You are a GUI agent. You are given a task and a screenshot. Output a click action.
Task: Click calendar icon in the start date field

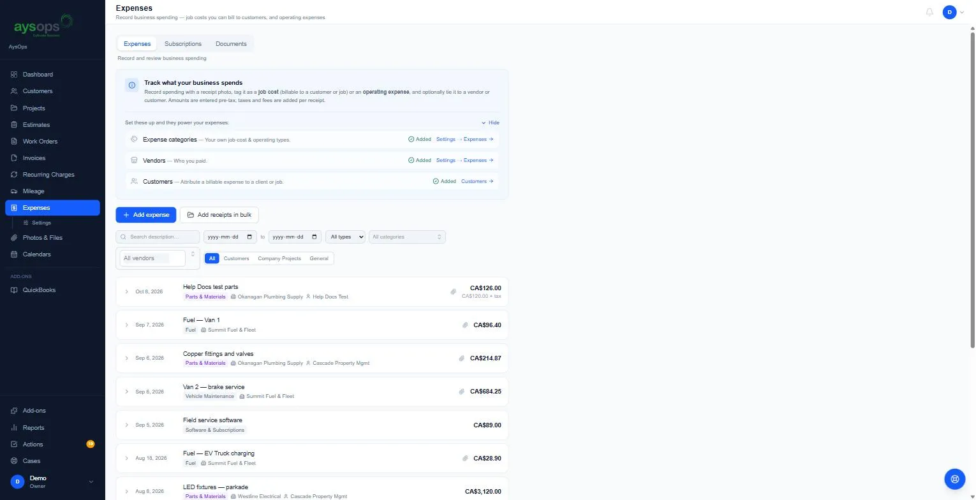[x=251, y=237]
